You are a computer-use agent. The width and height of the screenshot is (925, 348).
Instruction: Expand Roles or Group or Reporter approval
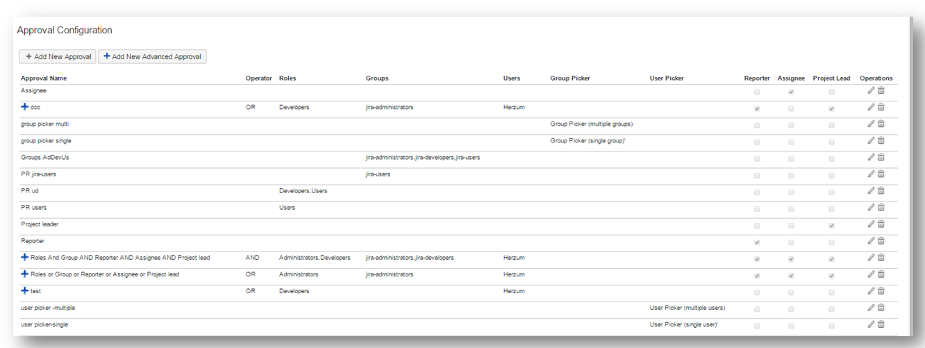pos(25,274)
